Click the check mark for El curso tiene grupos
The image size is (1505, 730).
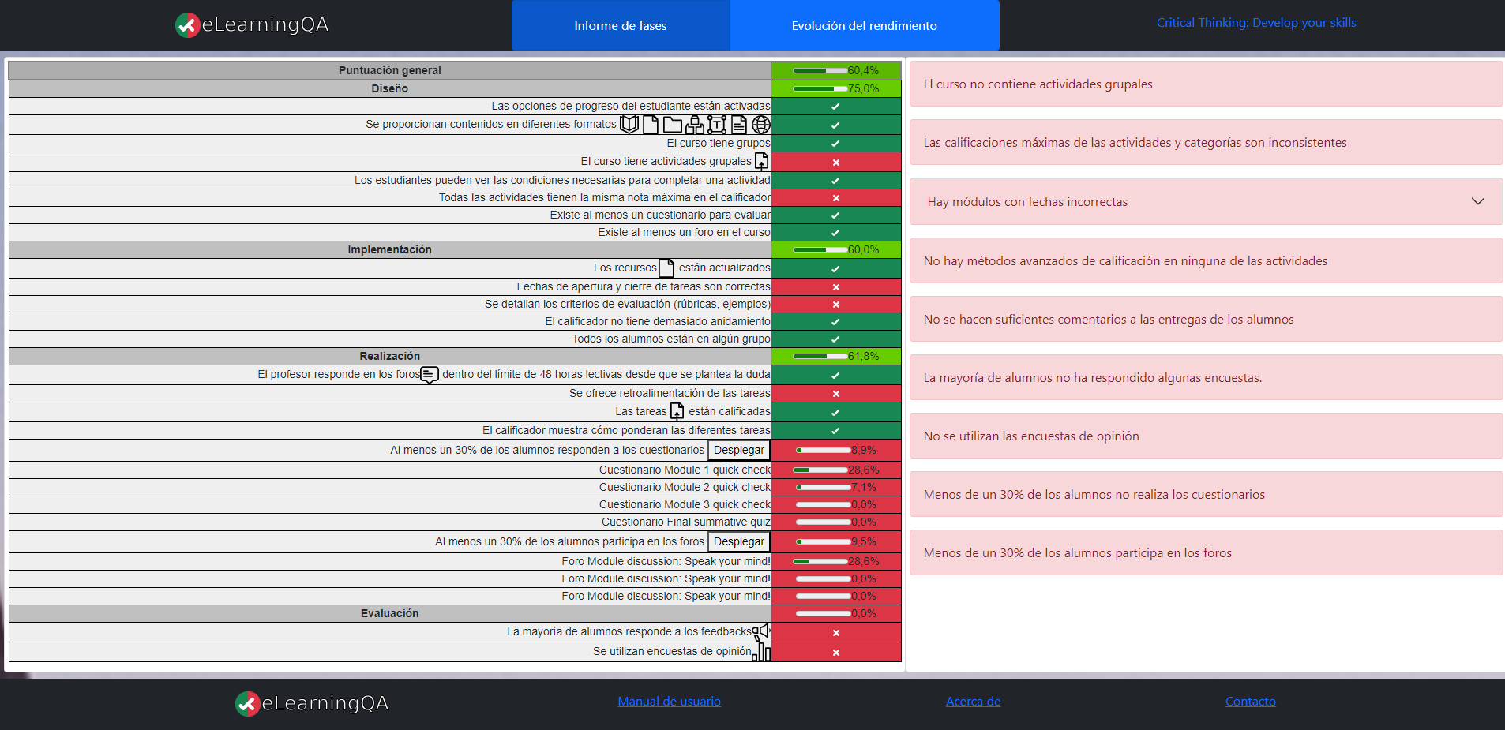pos(835,144)
